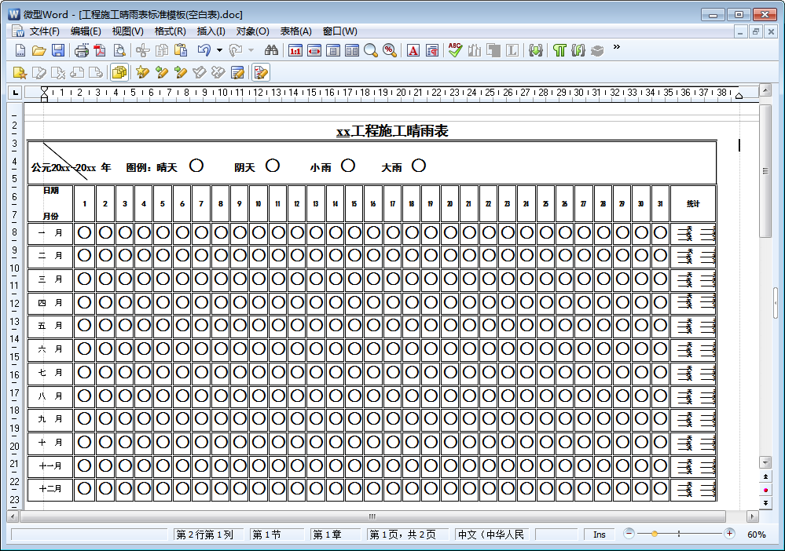The image size is (785, 551).
Task: Click the 小雨 legend circle
Action: [x=348, y=166]
